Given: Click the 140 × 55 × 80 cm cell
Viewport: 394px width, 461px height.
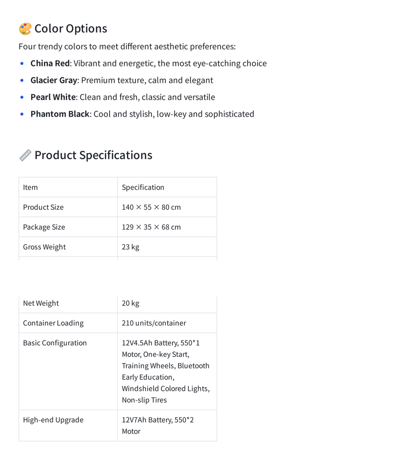Looking at the screenshot, I should (x=167, y=207).
